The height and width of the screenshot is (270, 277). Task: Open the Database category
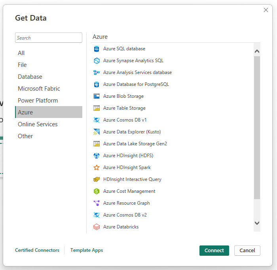(x=49, y=77)
